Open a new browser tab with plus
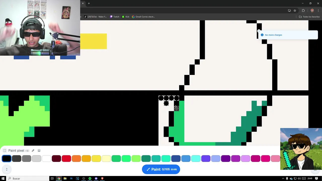The width and height of the screenshot is (322, 181). click(89, 3)
